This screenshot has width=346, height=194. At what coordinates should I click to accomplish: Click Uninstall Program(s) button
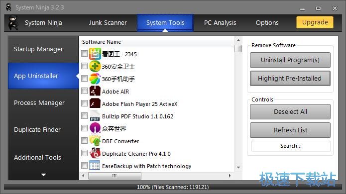(290, 60)
